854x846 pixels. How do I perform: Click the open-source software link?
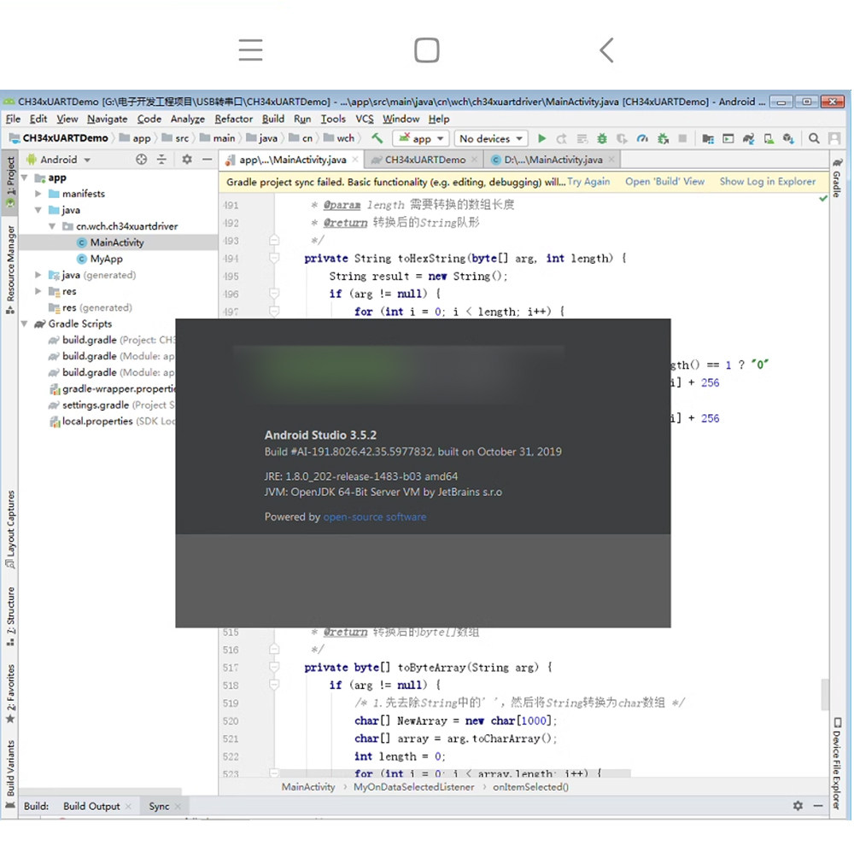[x=374, y=516]
